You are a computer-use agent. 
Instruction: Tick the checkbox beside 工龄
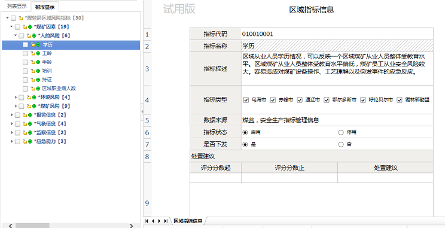click(26, 53)
